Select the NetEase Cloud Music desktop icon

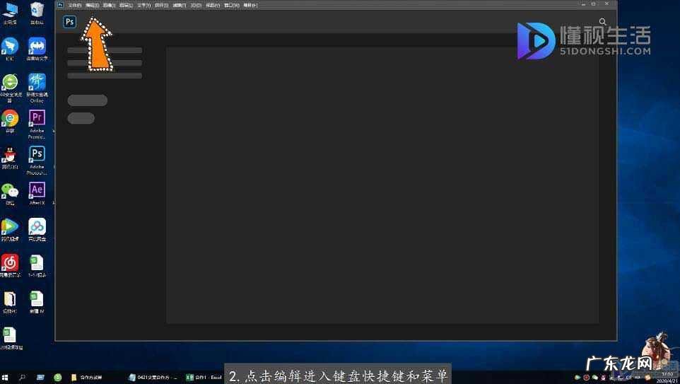coord(9,262)
